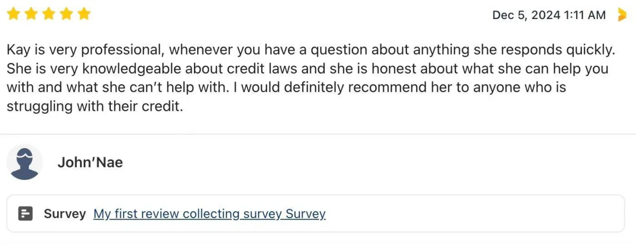Screen dimensions: 636x252
Task: Click the fourth rating star
Action: pyautogui.click(x=66, y=14)
